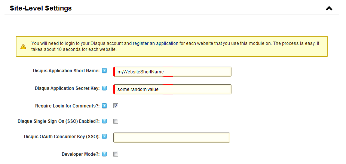Click the yellow warning triangle icon
The width and height of the screenshot is (346, 164).
tap(23, 46)
